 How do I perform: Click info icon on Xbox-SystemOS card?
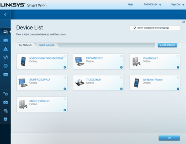point(65,110)
